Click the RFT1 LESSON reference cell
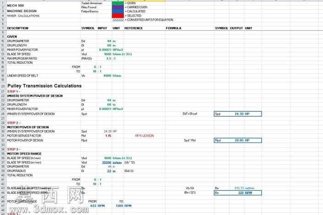323x215 pixels. coord(145,136)
